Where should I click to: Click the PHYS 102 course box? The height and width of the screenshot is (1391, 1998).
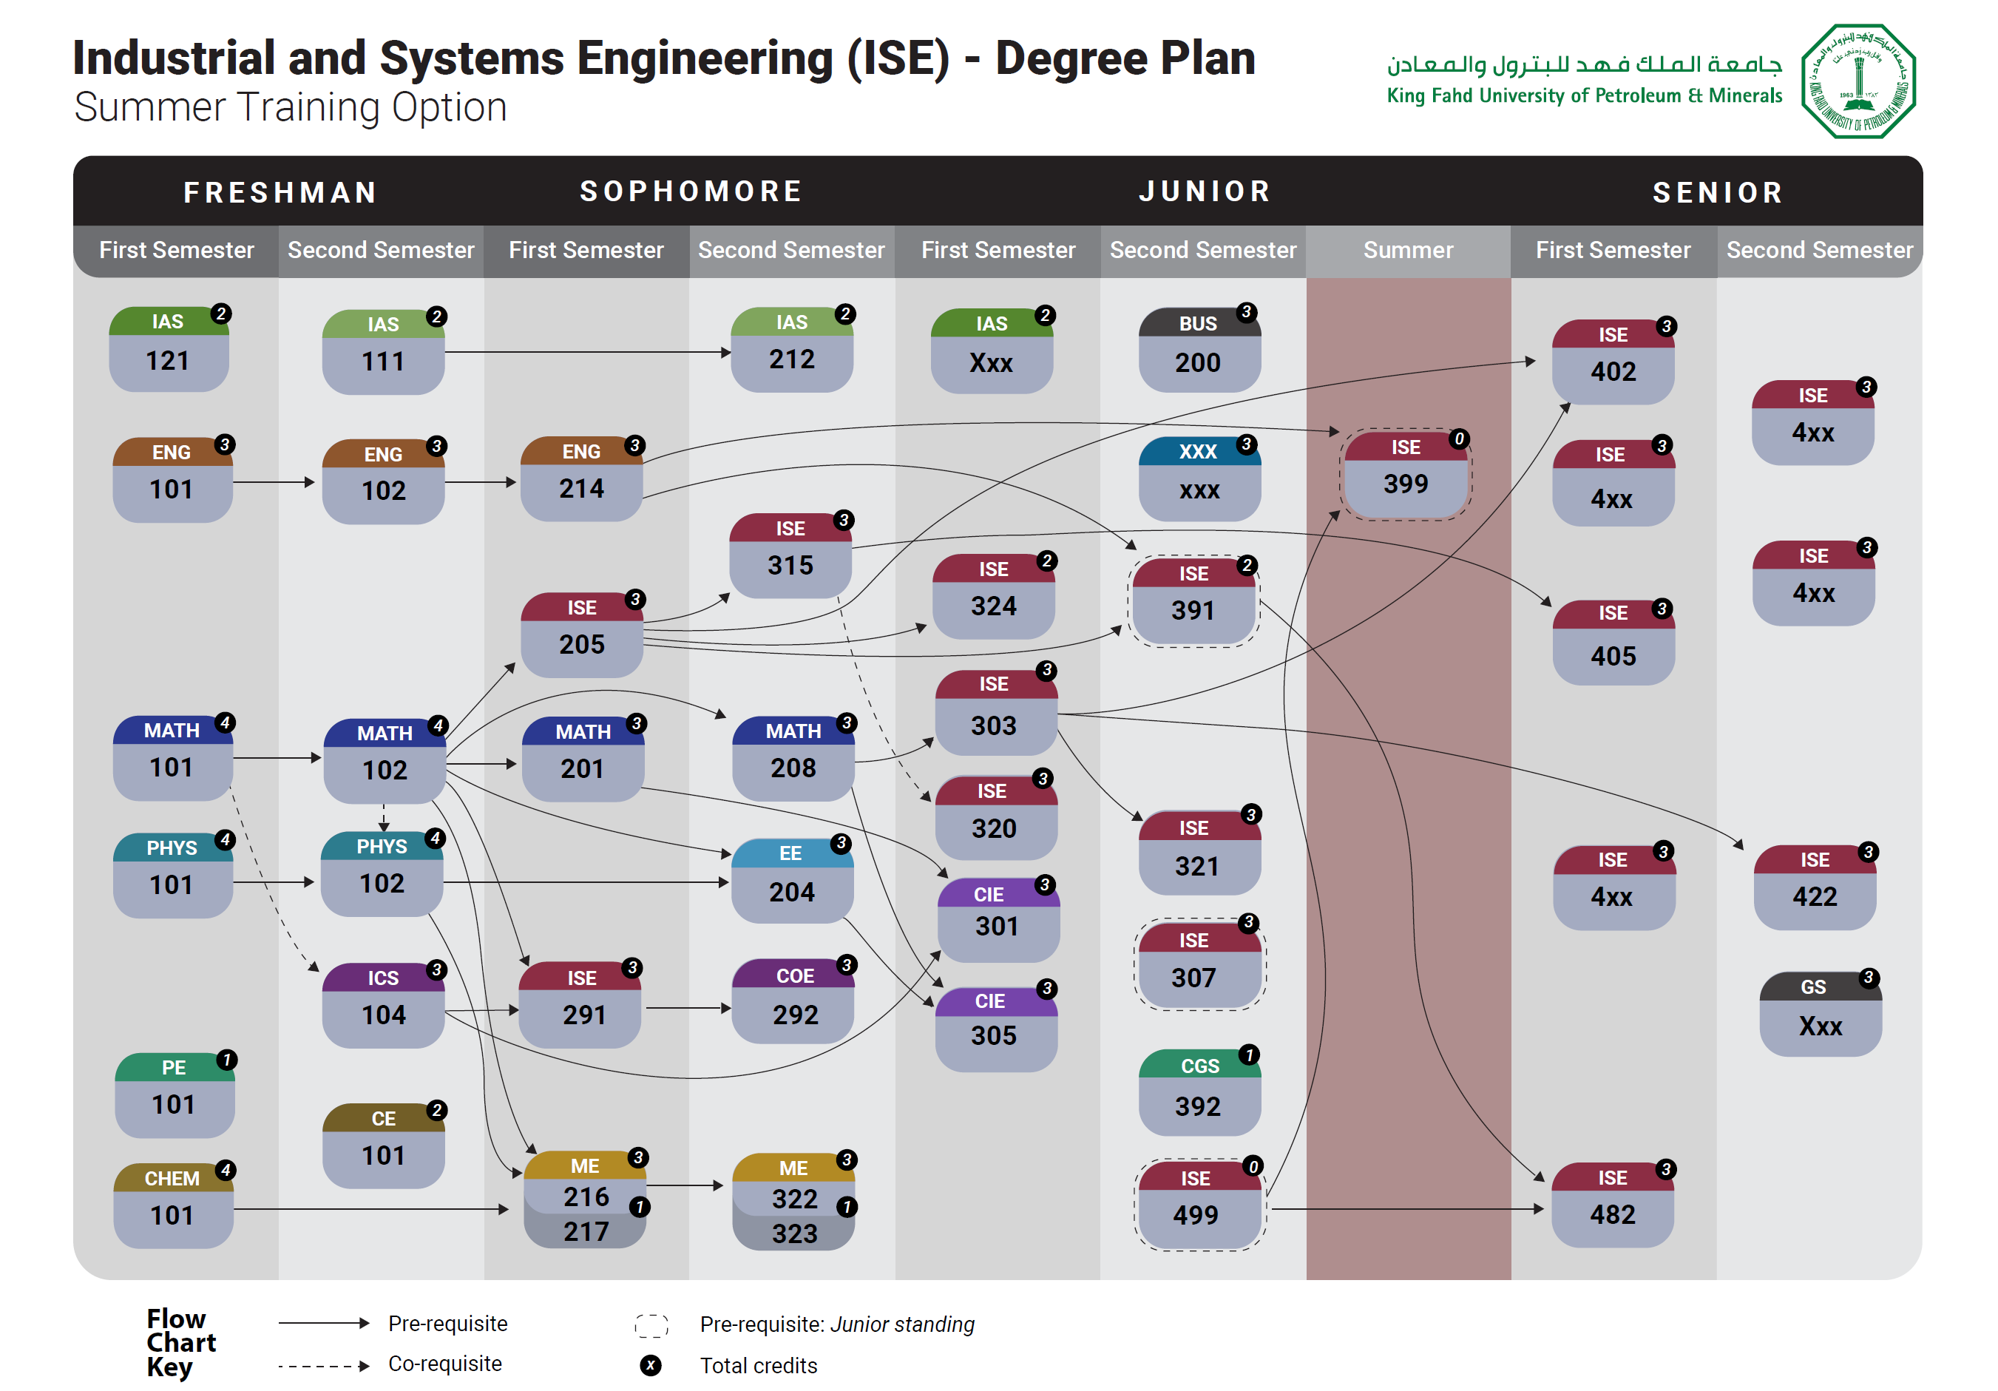(x=382, y=873)
